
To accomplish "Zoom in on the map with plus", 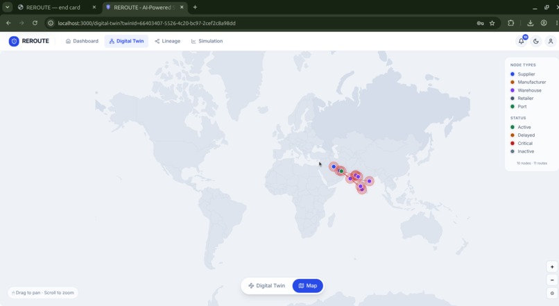I will click(552, 266).
